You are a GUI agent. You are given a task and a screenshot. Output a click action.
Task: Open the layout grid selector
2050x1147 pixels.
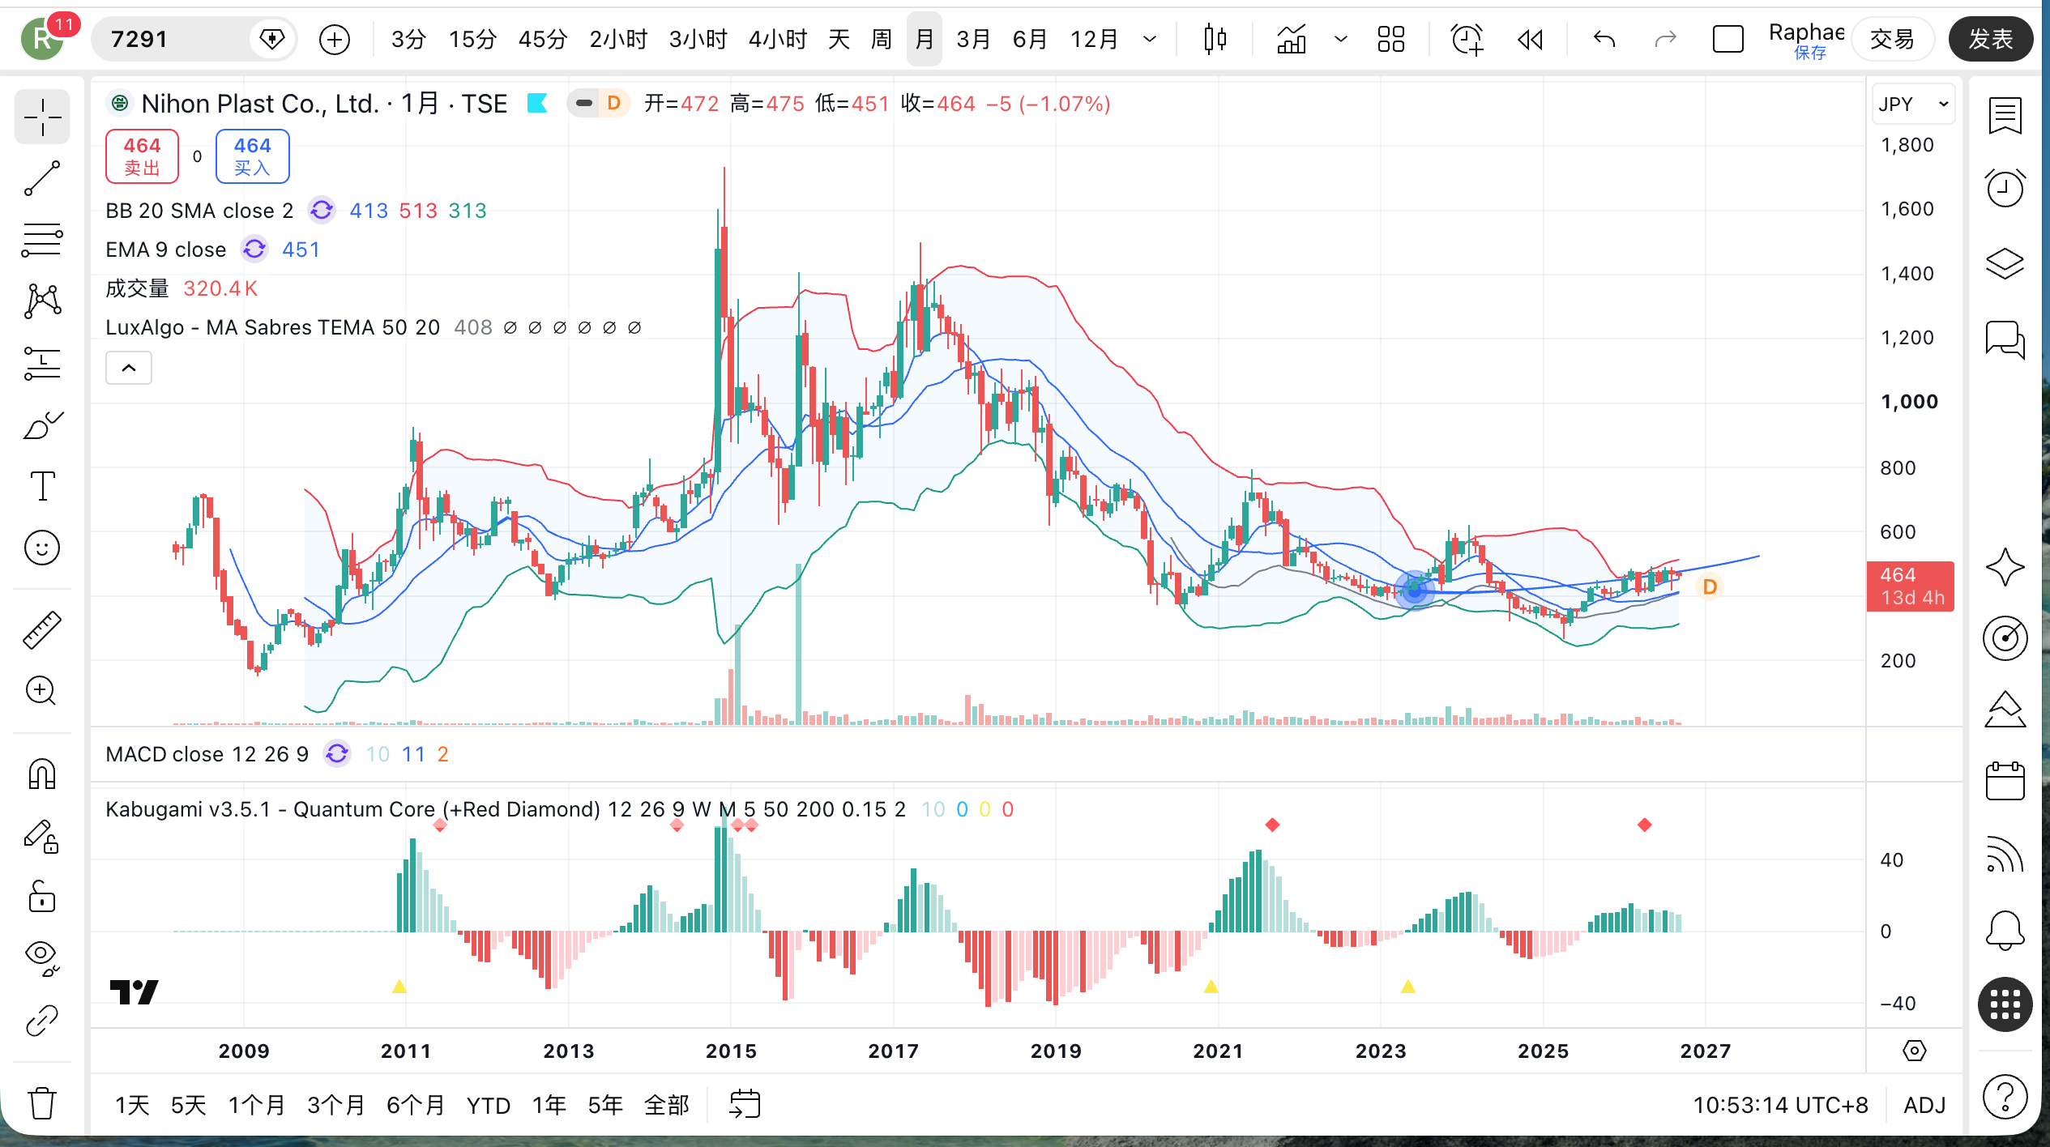click(1391, 39)
